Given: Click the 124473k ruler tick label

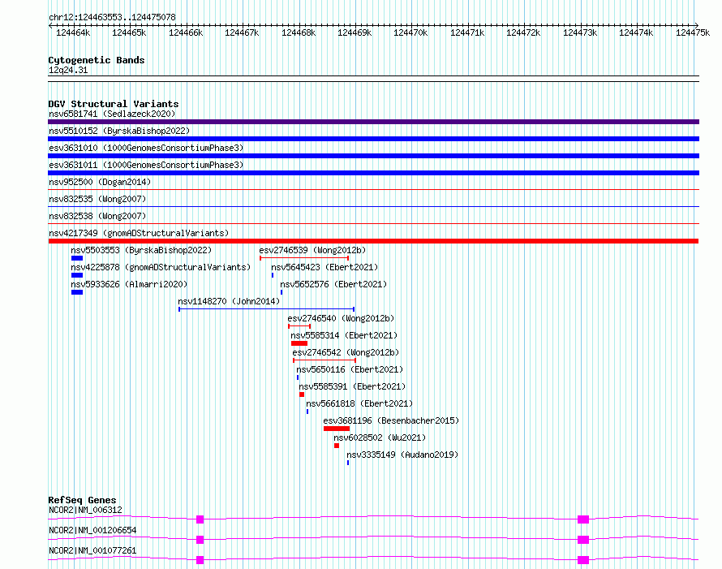Looking at the screenshot, I should 580,32.
